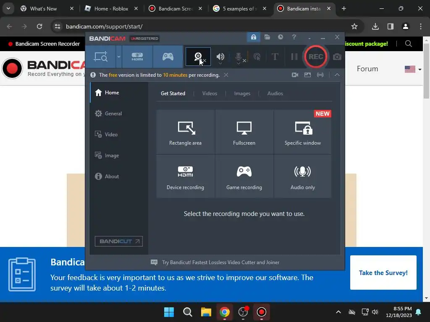Open the output folder icon
Image resolution: width=430 pixels, height=322 pixels.
[x=267, y=37]
